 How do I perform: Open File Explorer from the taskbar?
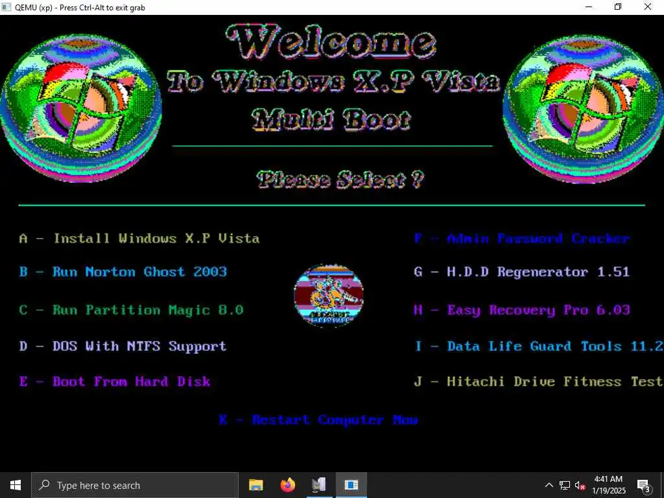[255, 485]
